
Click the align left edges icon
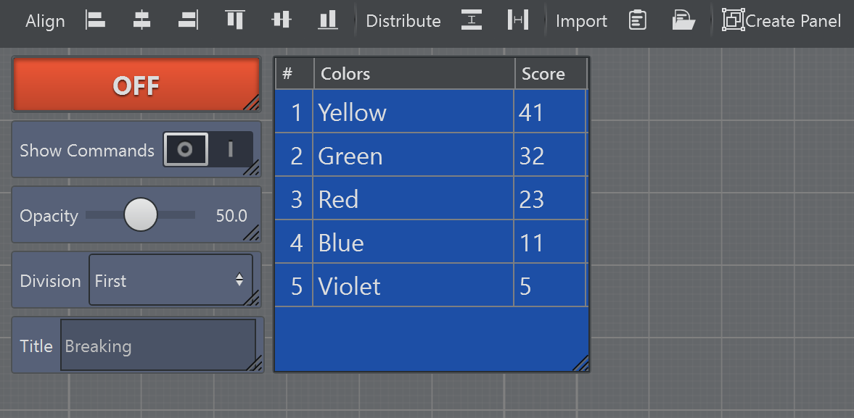coord(96,20)
